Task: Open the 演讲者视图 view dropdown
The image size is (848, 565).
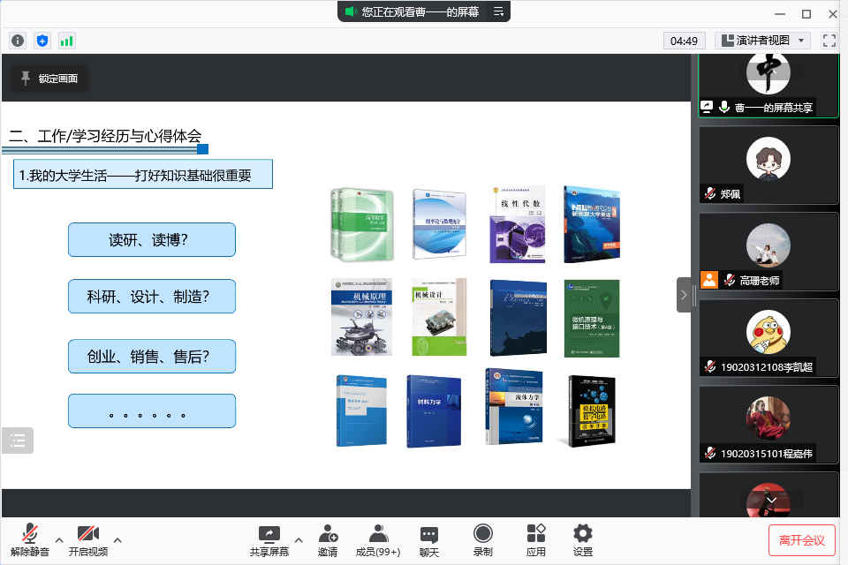Action: 762,41
